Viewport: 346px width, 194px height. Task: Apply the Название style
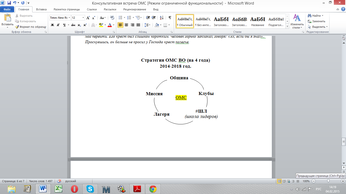[258, 21]
